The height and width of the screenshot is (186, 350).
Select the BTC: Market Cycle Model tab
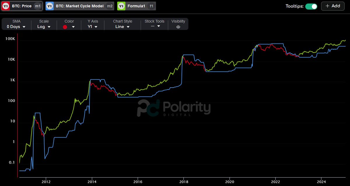80,6
